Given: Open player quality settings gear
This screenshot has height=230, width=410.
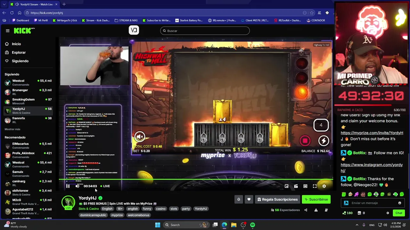Looking at the screenshot, I should (324, 186).
